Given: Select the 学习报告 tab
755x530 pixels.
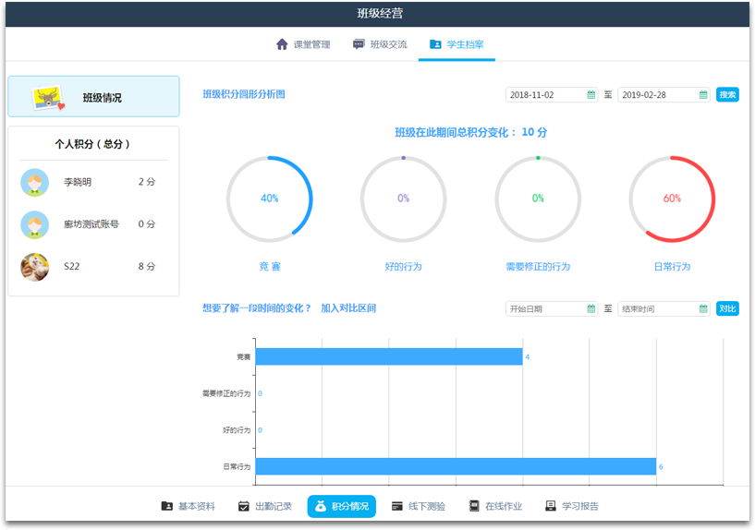Looking at the screenshot, I should click(572, 506).
